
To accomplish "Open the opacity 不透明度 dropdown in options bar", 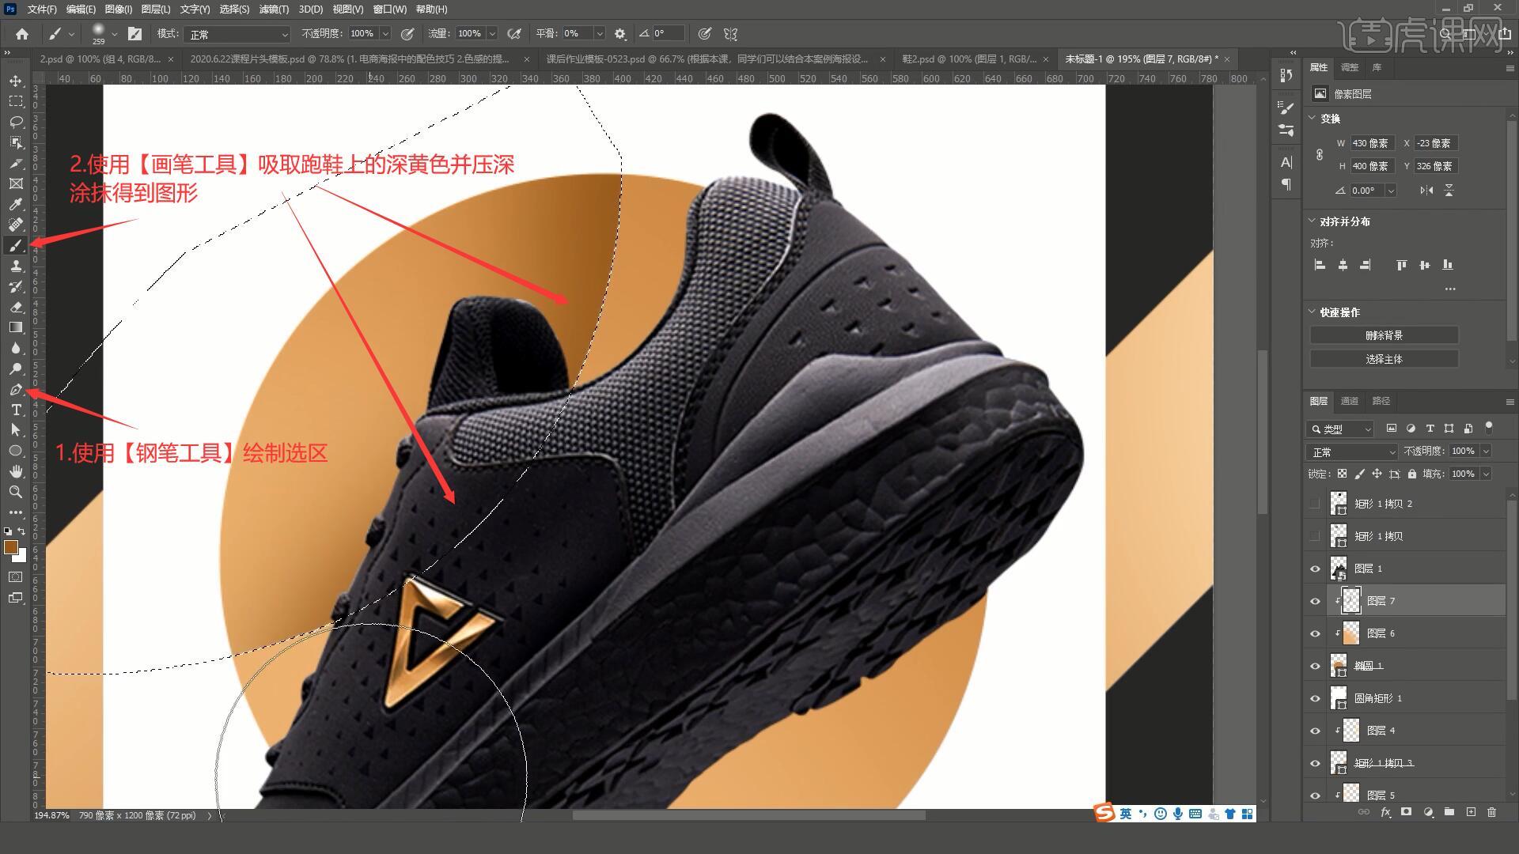I will point(385,34).
